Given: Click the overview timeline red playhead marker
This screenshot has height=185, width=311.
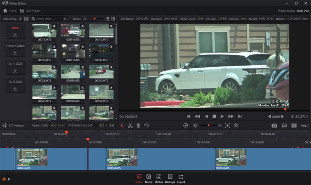Looking at the screenshot, I should pyautogui.click(x=67, y=132).
